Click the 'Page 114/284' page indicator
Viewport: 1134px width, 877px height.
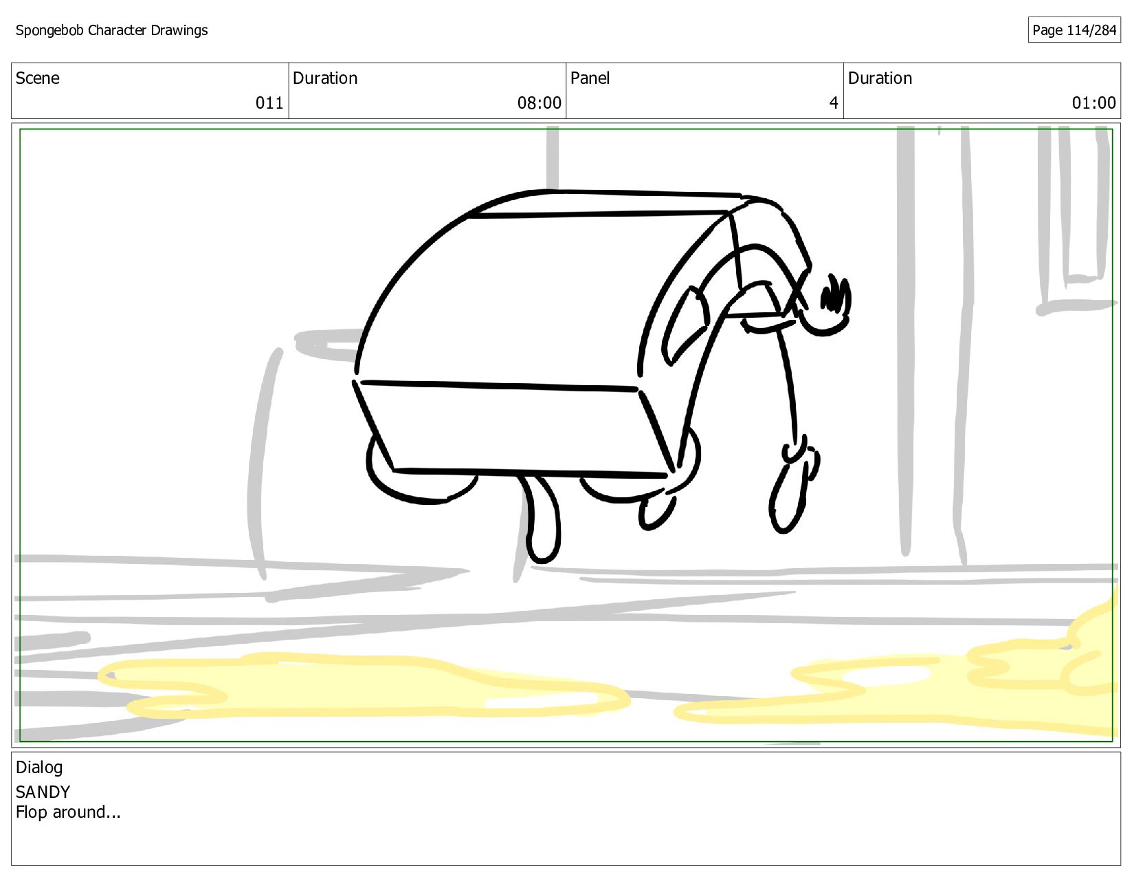tap(1074, 30)
